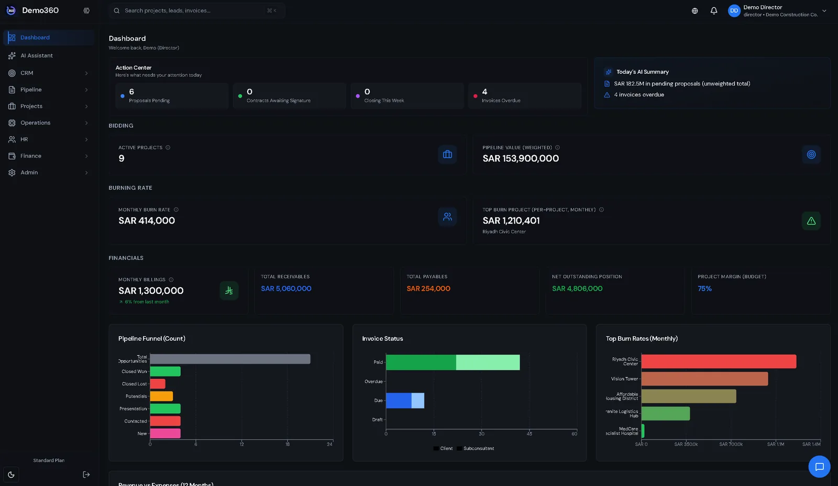Collapse the sidebar using the toggle icon
This screenshot has width=838, height=486.
pos(86,10)
